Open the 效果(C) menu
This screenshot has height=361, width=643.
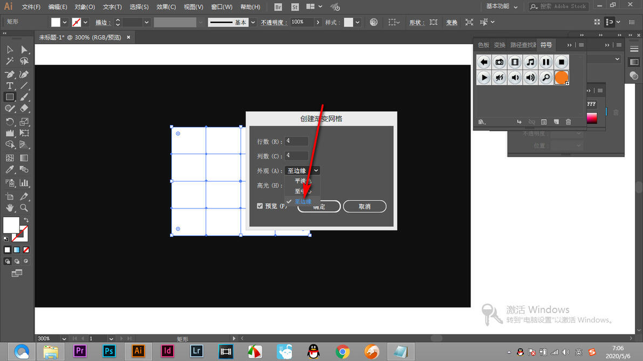(x=166, y=7)
